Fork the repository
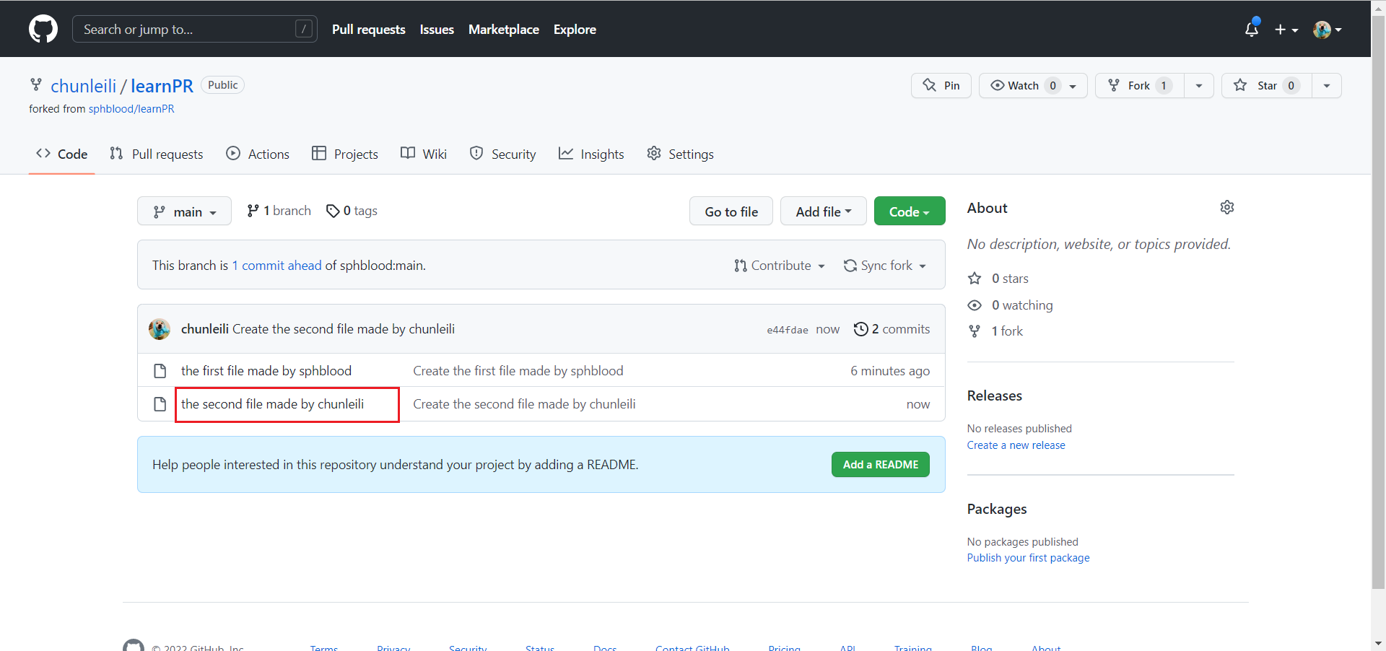This screenshot has width=1386, height=651. 1139,85
